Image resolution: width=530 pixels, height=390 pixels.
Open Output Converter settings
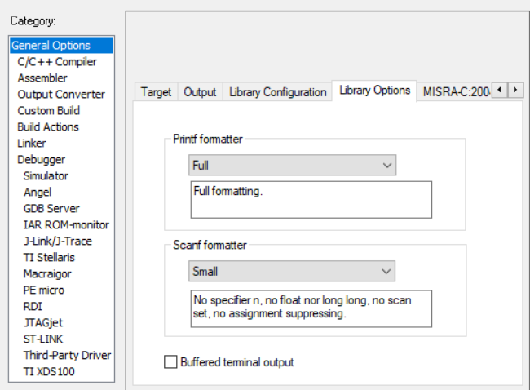point(61,95)
